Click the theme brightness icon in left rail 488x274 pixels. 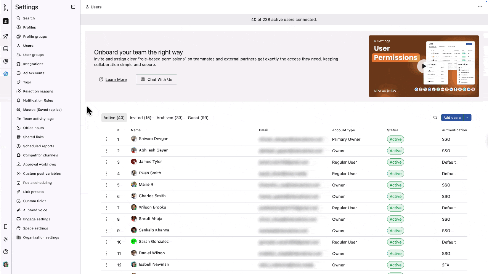point(6,239)
